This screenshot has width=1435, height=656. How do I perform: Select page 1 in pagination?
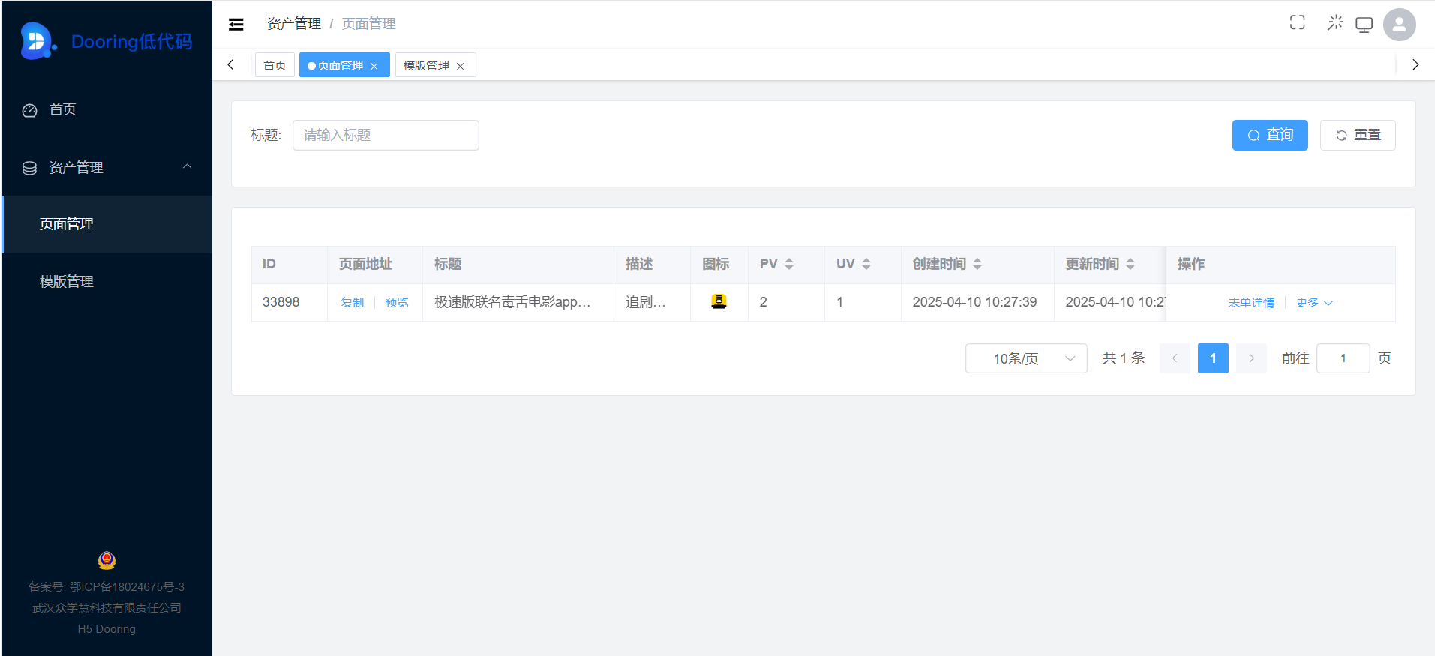click(x=1213, y=358)
